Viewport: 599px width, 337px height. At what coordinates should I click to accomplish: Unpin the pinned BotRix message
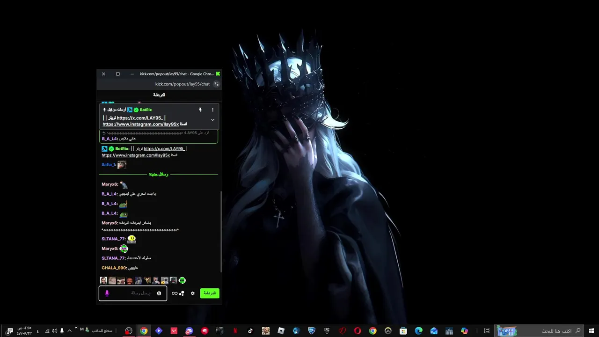200,110
